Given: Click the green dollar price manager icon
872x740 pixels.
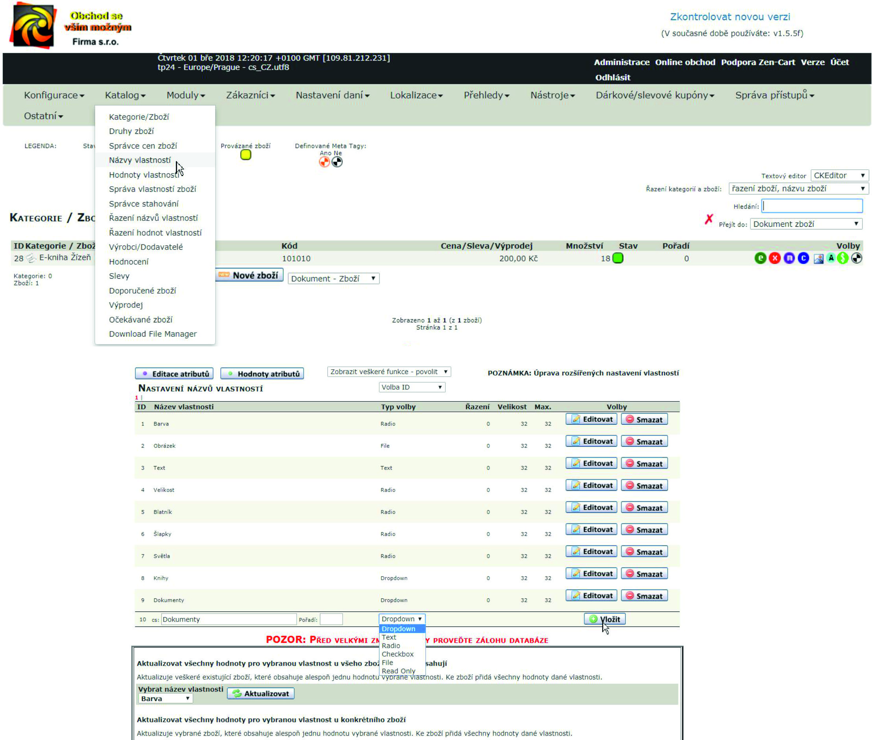Looking at the screenshot, I should 842,259.
